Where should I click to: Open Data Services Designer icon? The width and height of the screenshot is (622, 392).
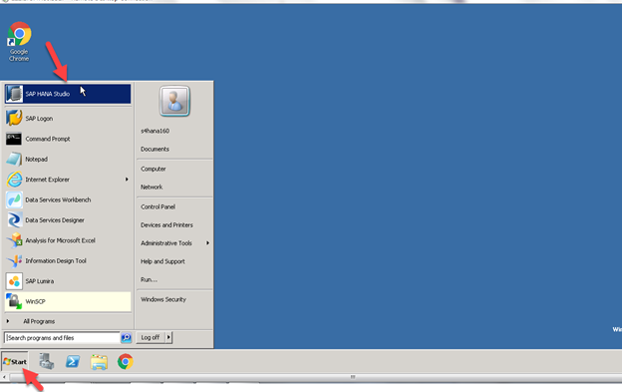tap(14, 219)
